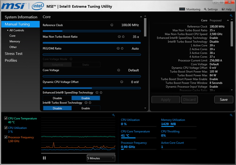Click the PEG/DMI Ratio slider

coord(92,54)
